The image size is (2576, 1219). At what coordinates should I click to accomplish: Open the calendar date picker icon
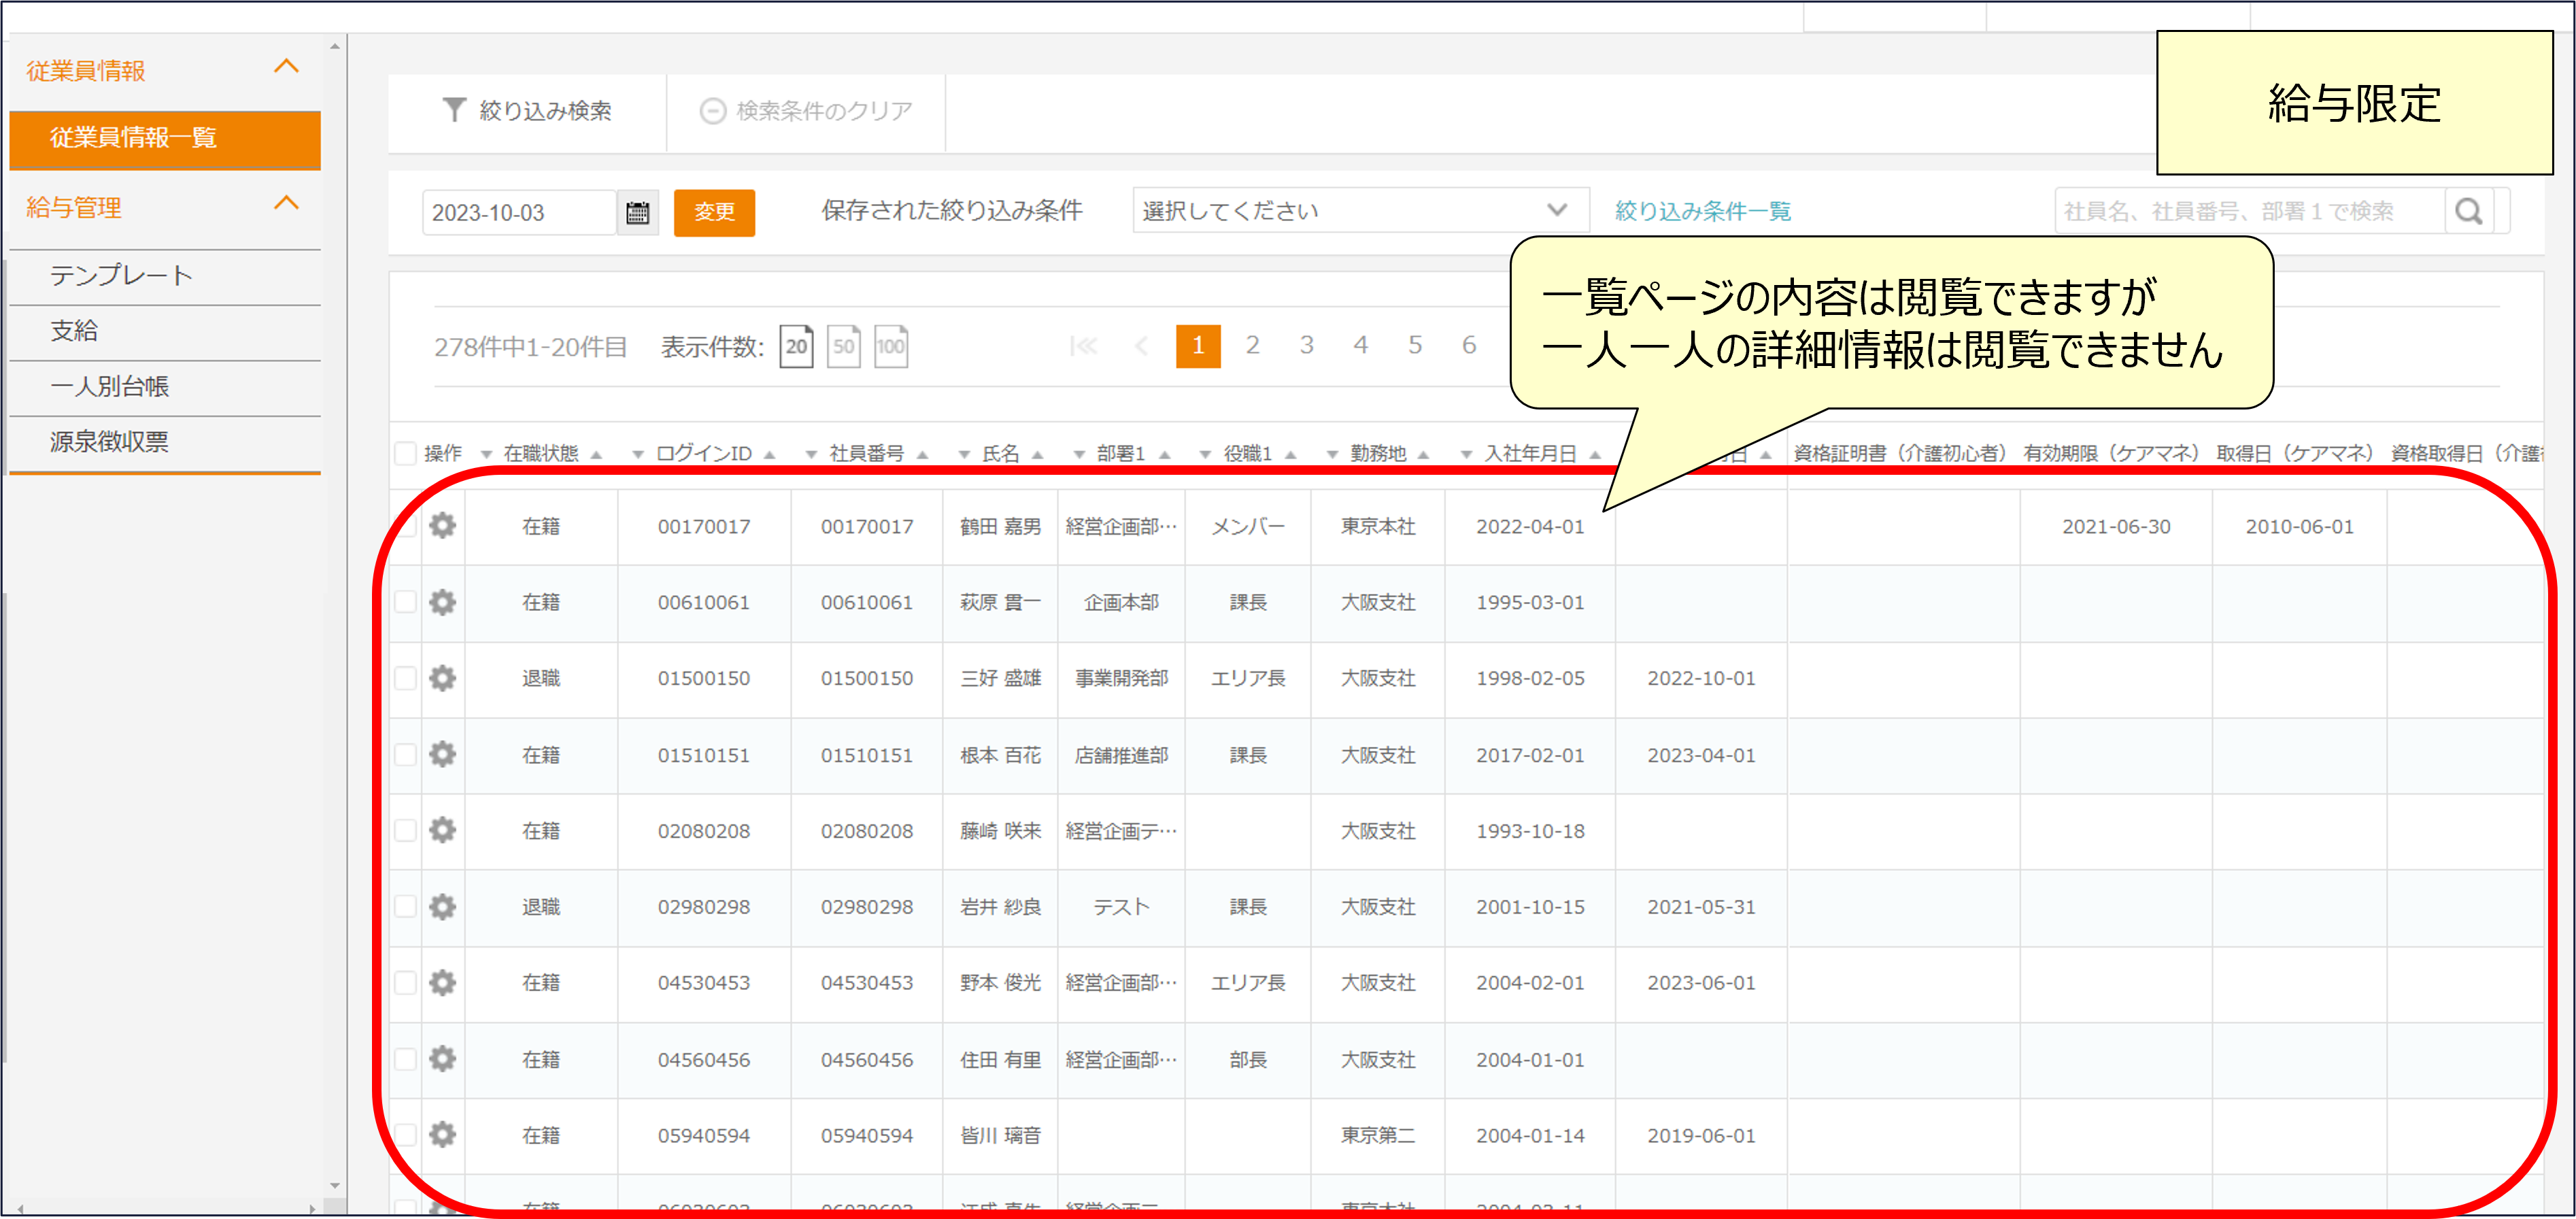pos(638,212)
